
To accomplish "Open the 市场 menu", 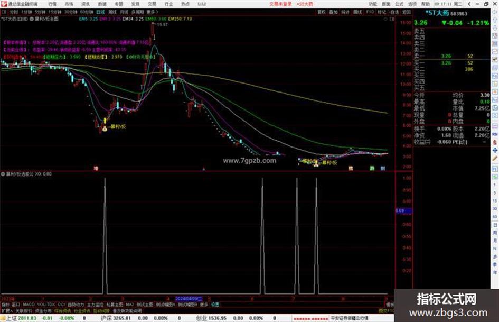I will (x=69, y=4).
